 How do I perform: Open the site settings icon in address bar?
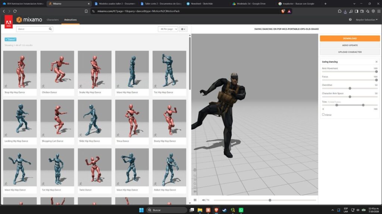(x=93, y=11)
